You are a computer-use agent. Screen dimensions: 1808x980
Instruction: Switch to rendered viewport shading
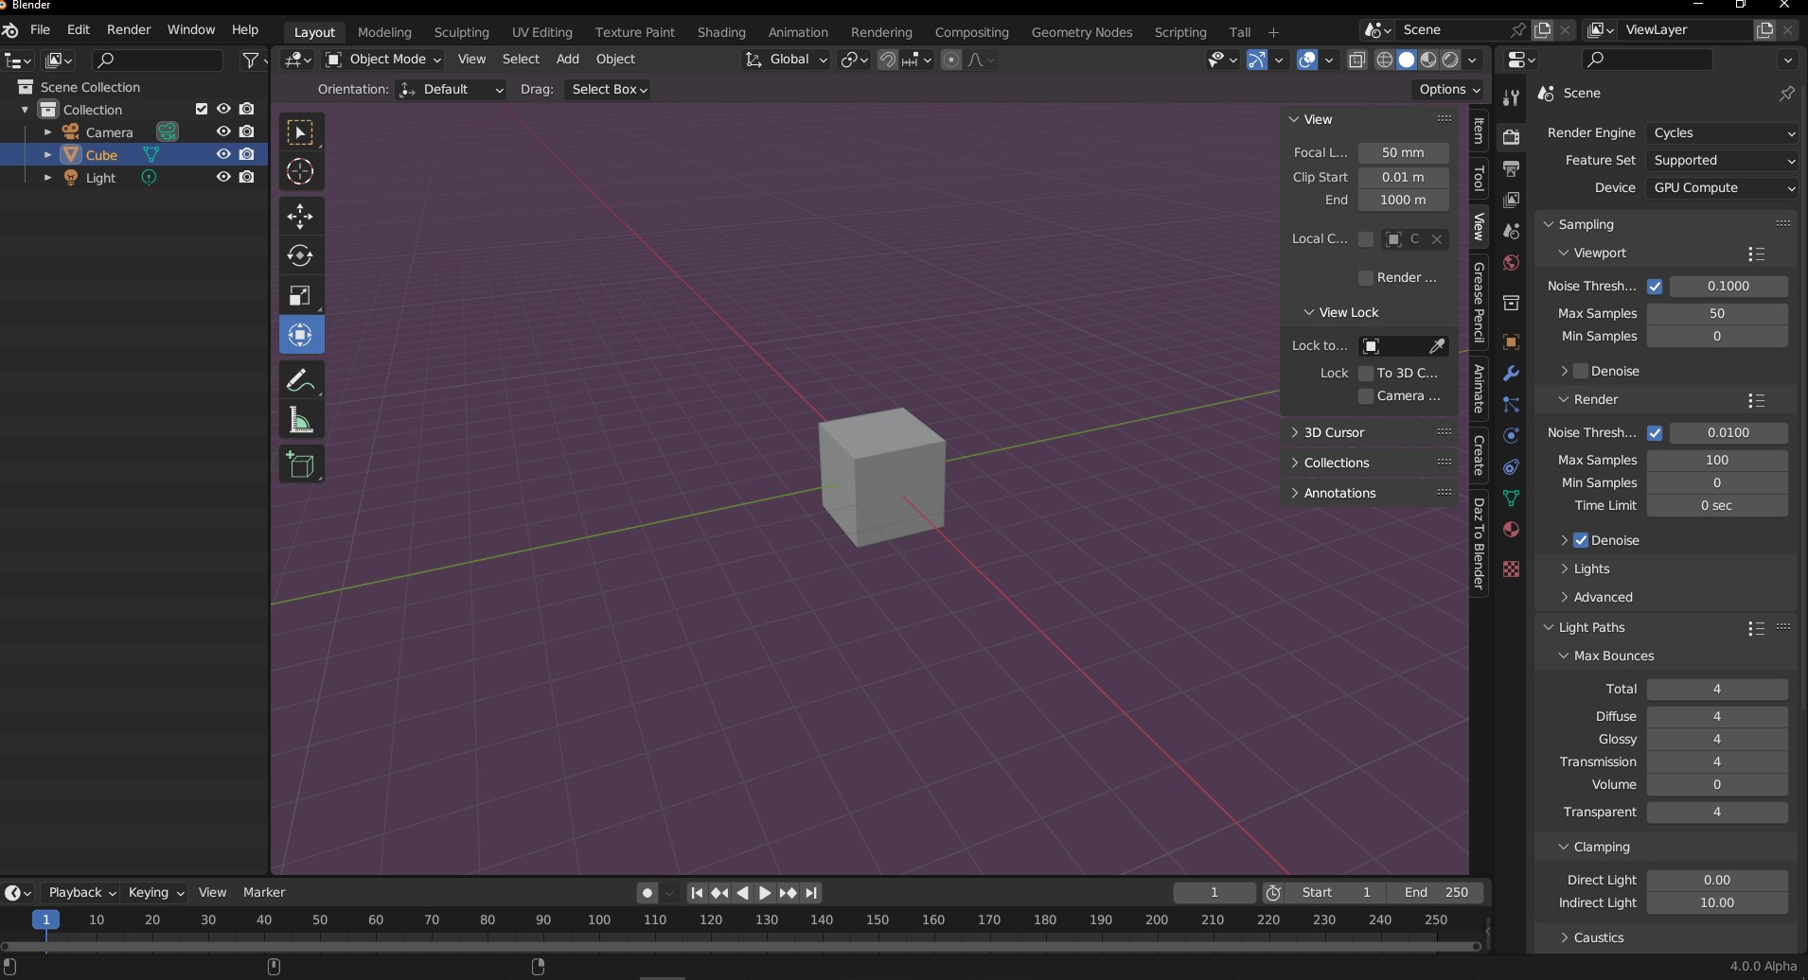[1450, 60]
